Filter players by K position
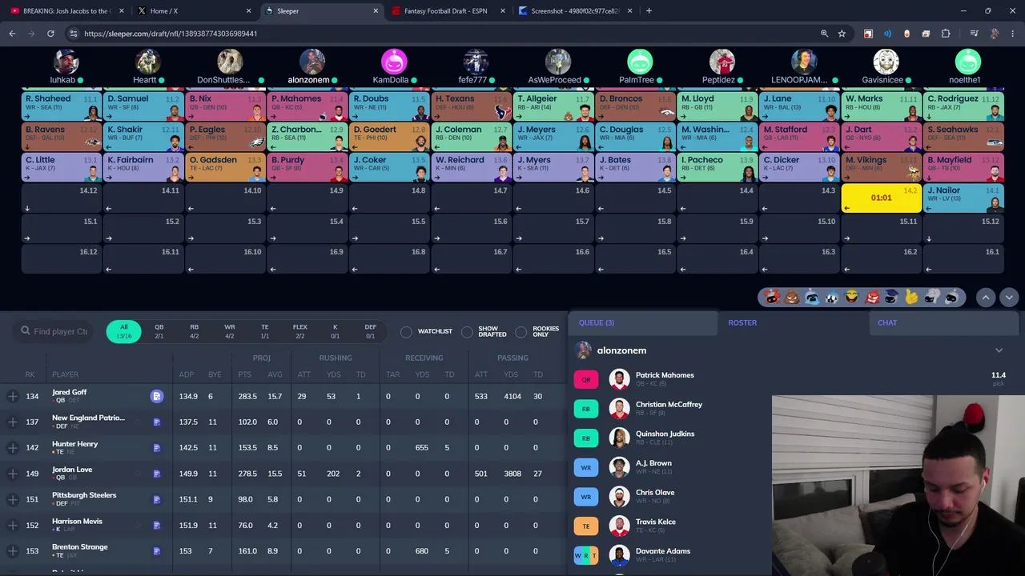 tap(336, 331)
